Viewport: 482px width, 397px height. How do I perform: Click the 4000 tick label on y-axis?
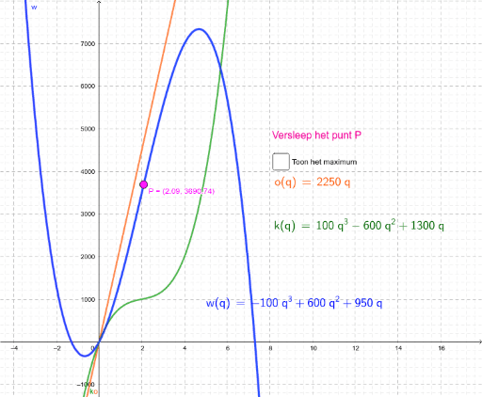[x=88, y=171]
